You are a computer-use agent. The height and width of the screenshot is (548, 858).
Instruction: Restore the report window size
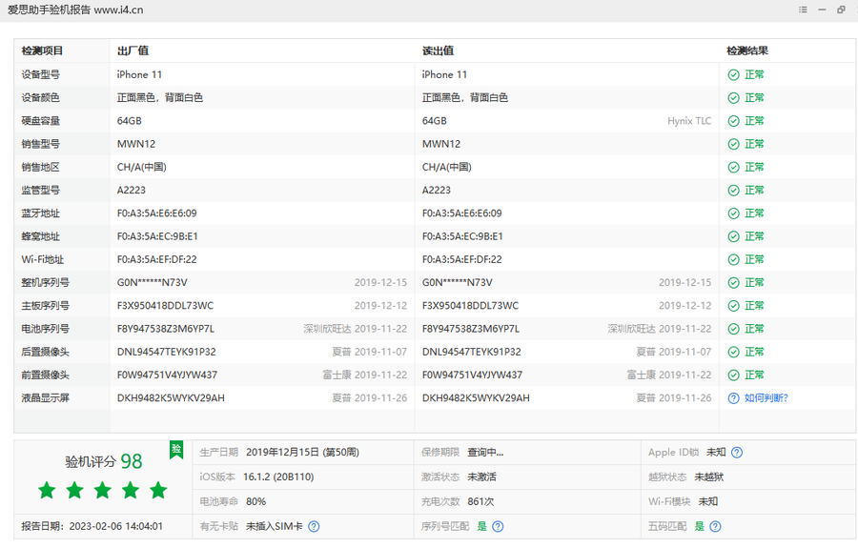[x=841, y=10]
